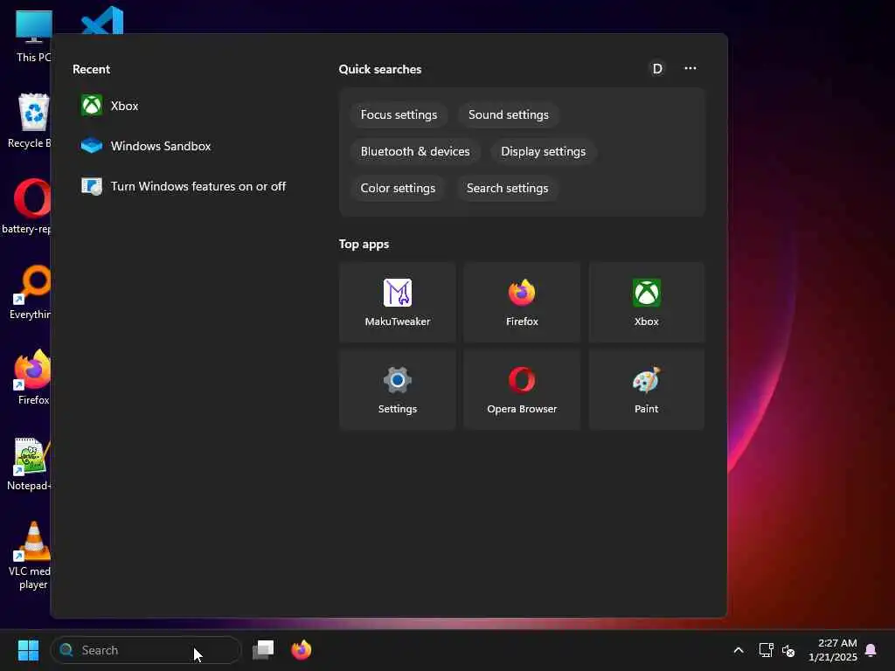Open the notification bell
Screen dimensions: 895x671
click(x=871, y=650)
